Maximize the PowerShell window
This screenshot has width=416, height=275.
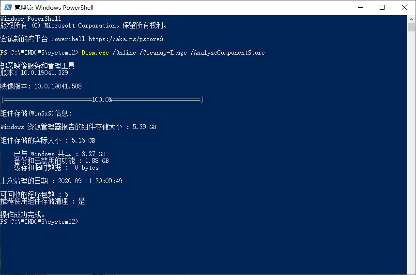point(382,7)
